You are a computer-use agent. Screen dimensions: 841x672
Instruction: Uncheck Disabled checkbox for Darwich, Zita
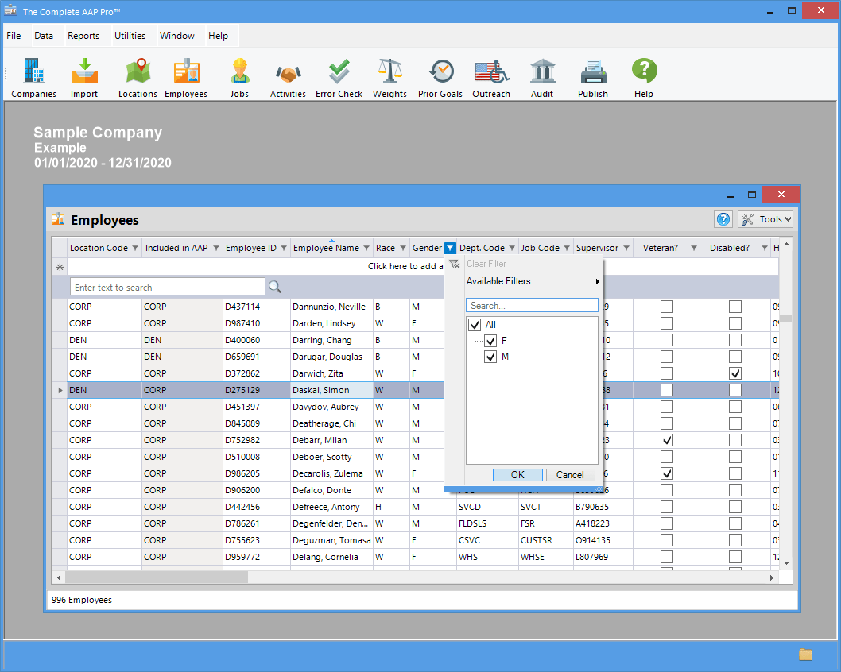pos(735,373)
